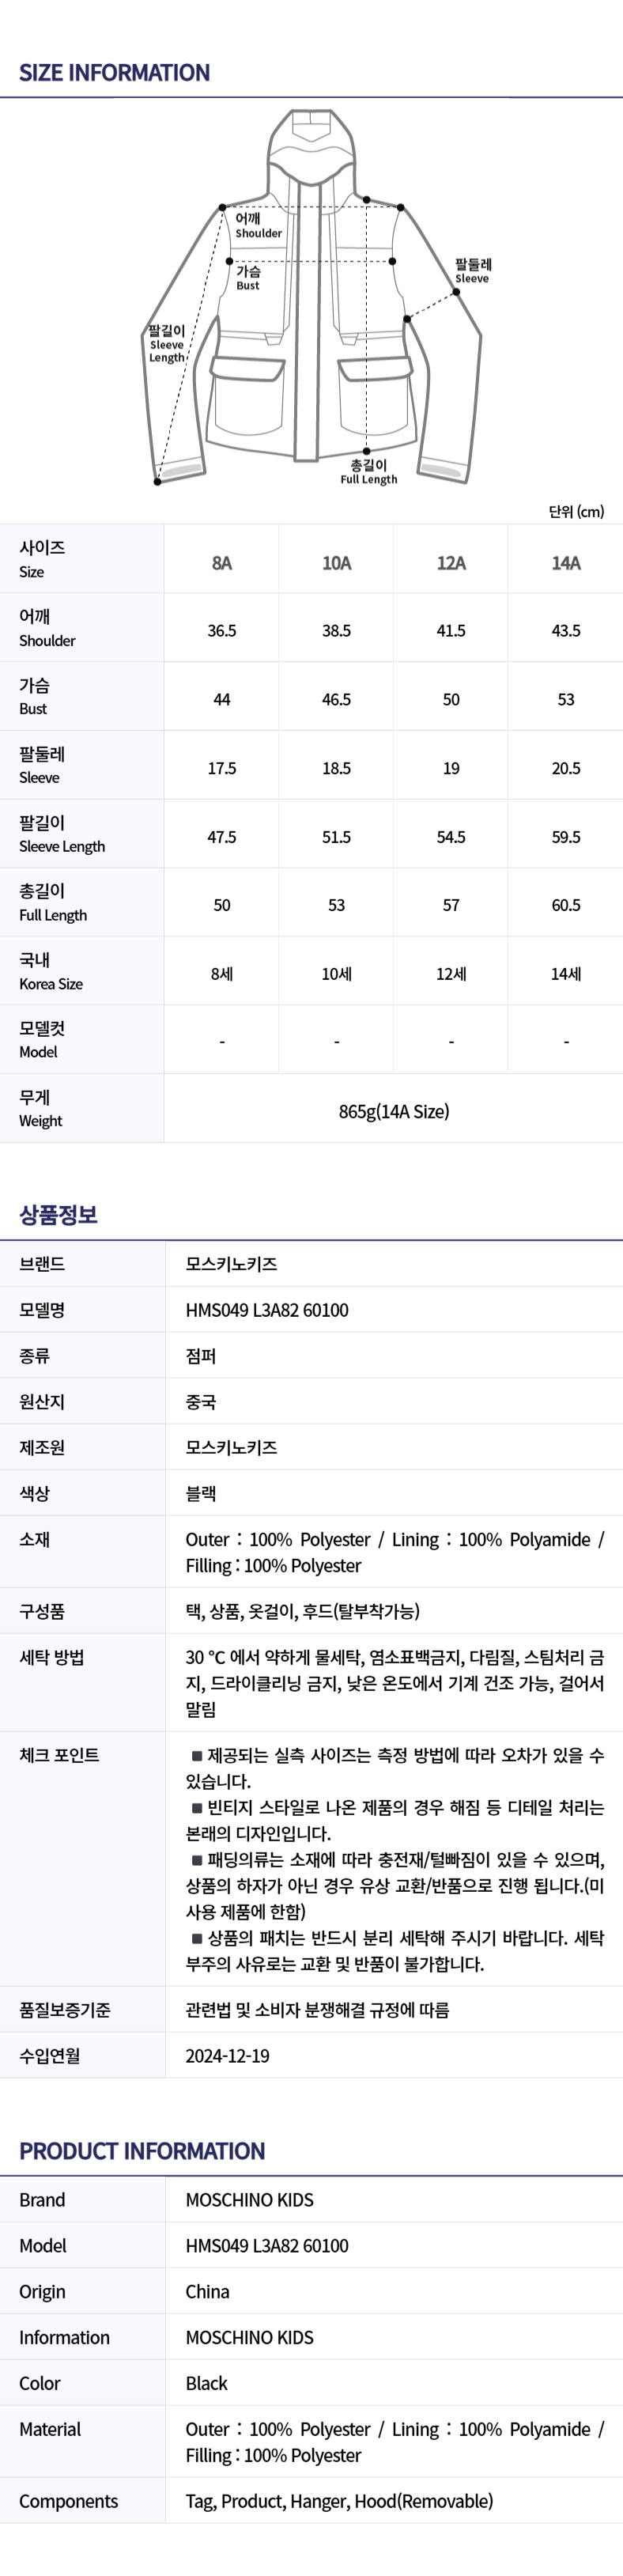Click the SIZE INFORMATION heading
The image size is (623, 2576).
pyautogui.click(x=114, y=73)
